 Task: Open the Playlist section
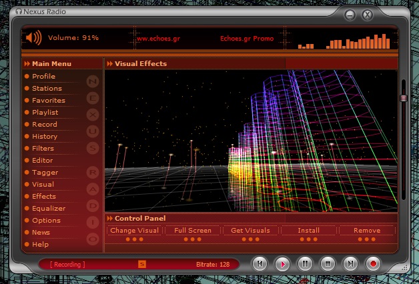point(45,113)
